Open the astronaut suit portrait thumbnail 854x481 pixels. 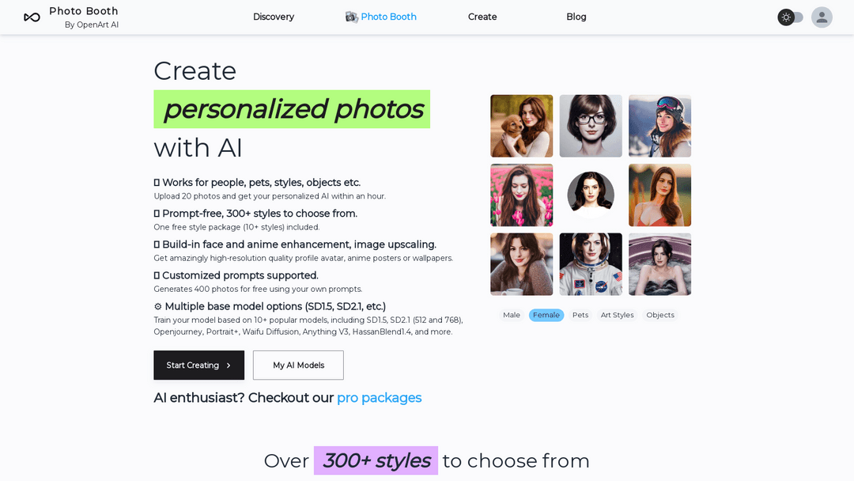click(591, 264)
